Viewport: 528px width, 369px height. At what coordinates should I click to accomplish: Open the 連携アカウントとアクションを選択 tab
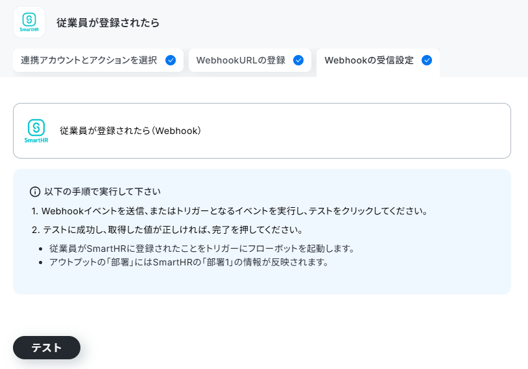tap(98, 60)
